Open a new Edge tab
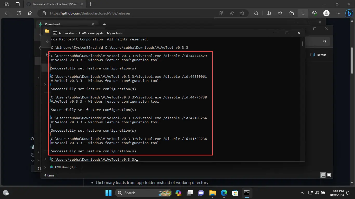The width and height of the screenshot is (355, 199). pos(90,4)
